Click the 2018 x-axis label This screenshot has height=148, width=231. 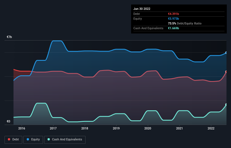(x=85, y=128)
